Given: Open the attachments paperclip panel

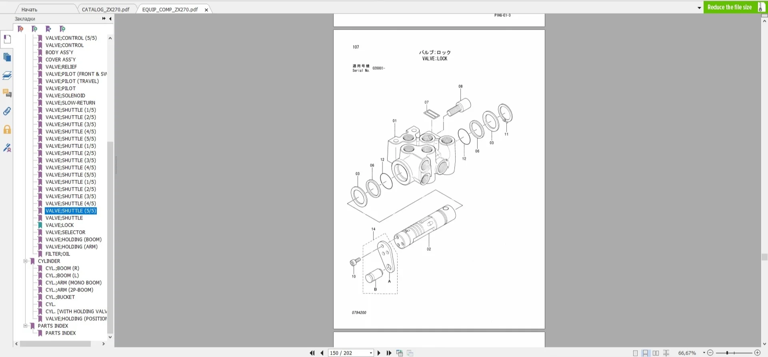Looking at the screenshot, I should click(7, 111).
